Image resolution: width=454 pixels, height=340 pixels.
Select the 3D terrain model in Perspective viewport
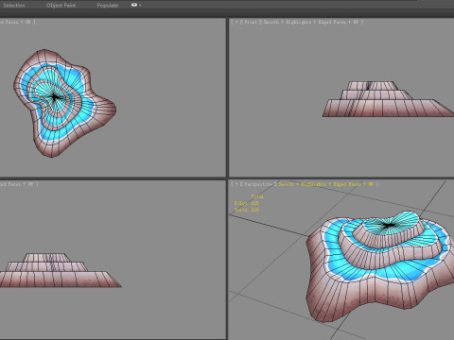(x=380, y=266)
